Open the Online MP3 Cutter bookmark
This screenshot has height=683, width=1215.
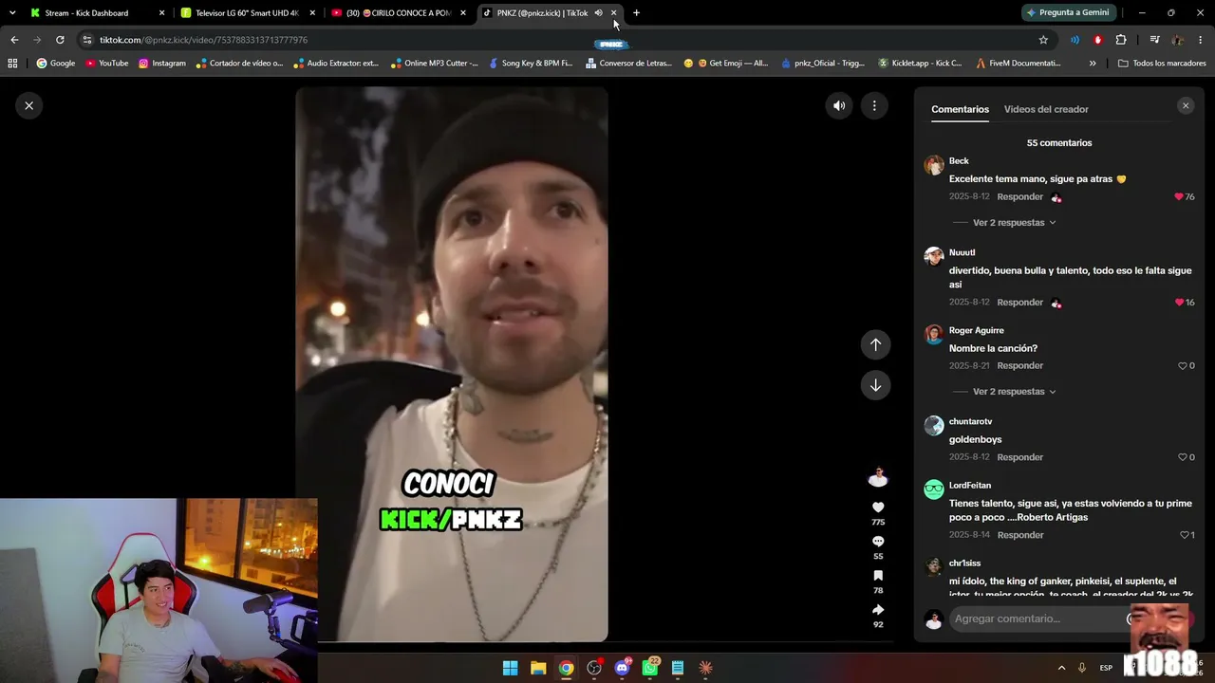coord(435,64)
